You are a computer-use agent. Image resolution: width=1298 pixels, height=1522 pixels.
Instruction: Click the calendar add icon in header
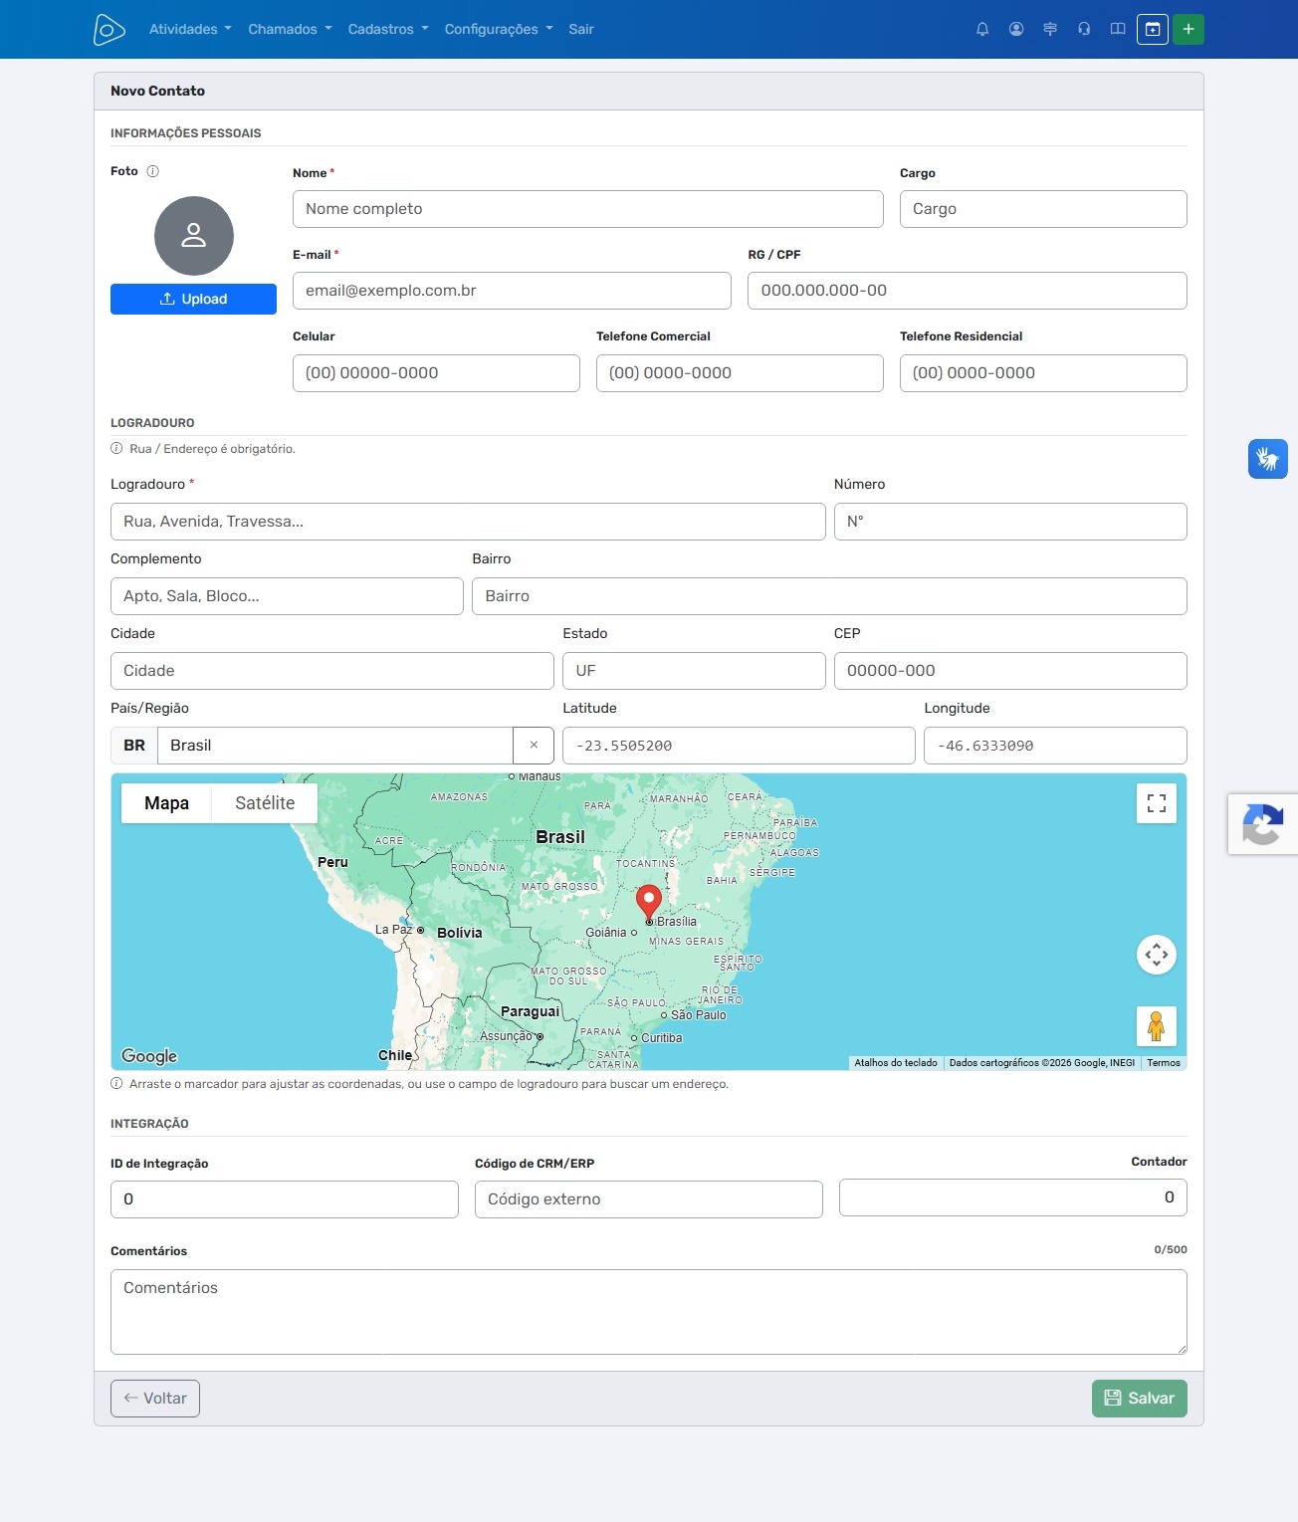[1153, 30]
